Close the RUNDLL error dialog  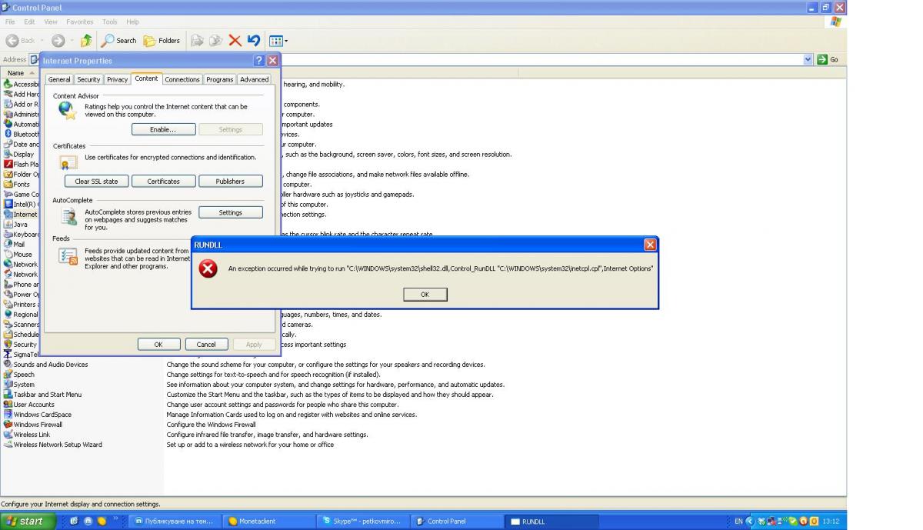point(650,245)
